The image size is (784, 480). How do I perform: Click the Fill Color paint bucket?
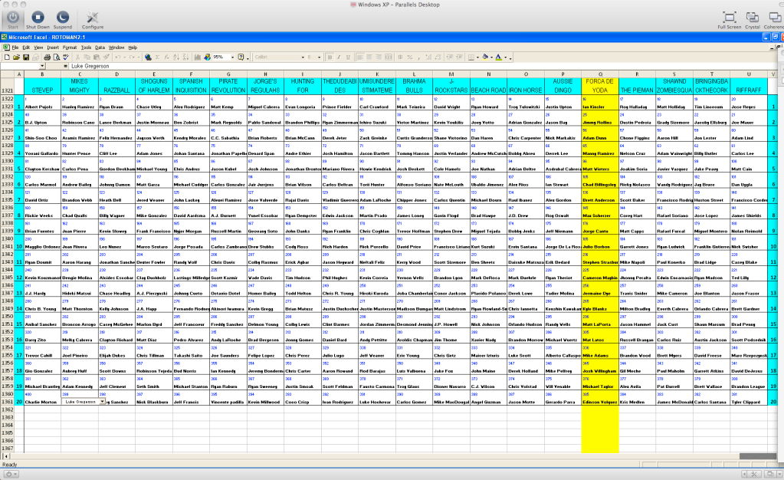coord(484,57)
